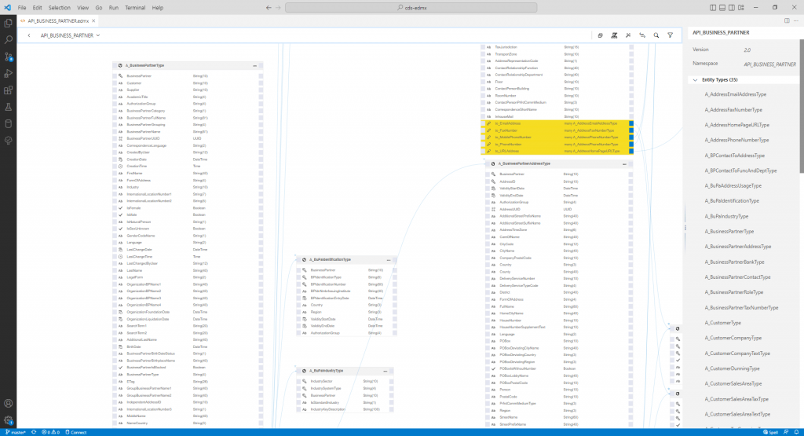Click the master branch in status bar

pyautogui.click(x=16, y=432)
